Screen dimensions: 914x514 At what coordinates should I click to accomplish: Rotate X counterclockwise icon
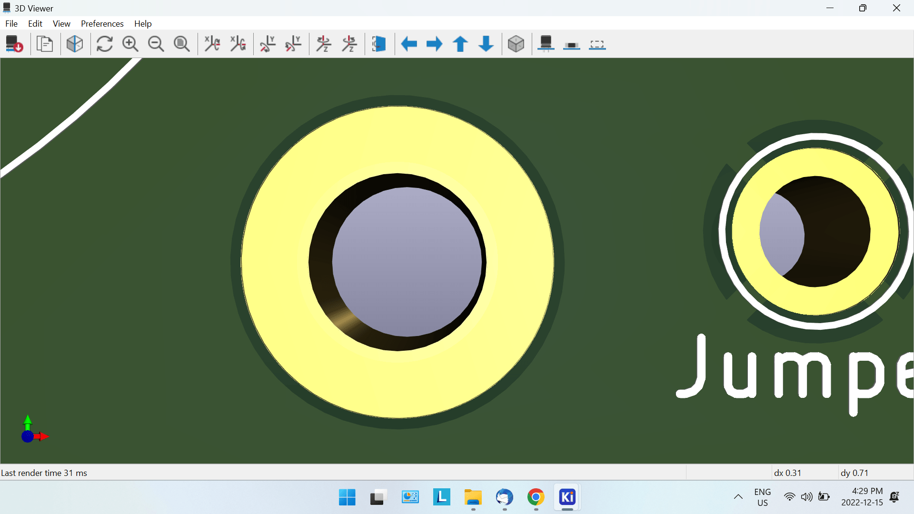(x=238, y=44)
